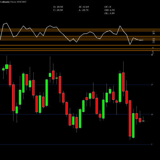
Task: Select the 'OC: 0' reading
Action: 108,7
